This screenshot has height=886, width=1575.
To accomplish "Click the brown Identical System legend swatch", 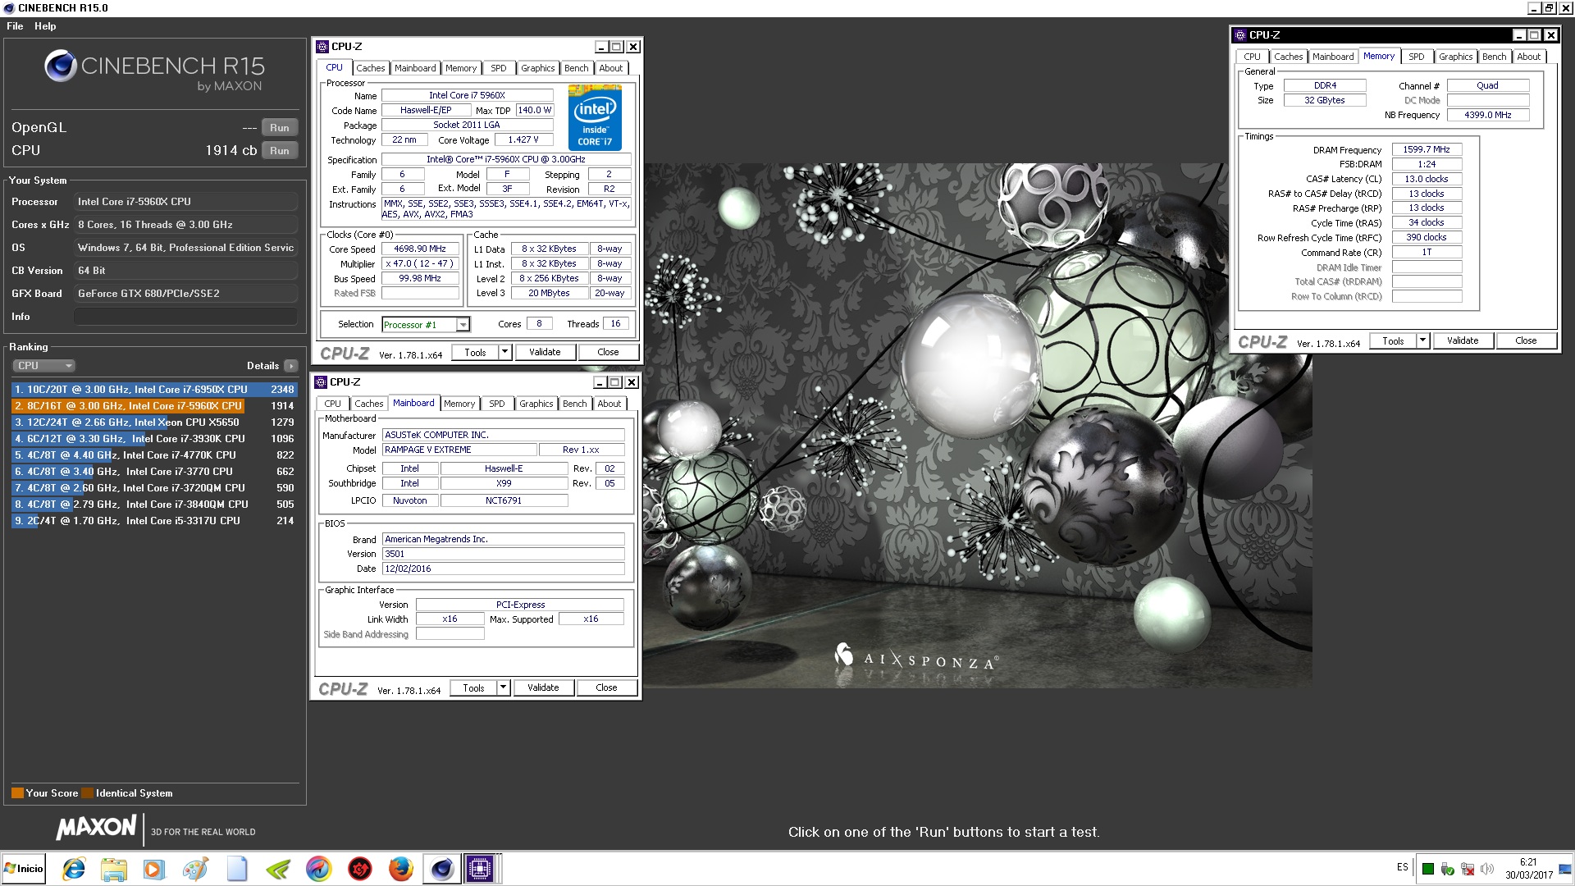I will (87, 793).
